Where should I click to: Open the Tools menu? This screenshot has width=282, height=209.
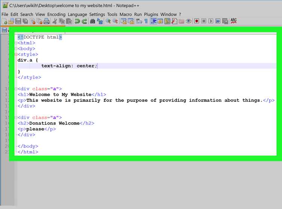pyautogui.click(x=112, y=14)
